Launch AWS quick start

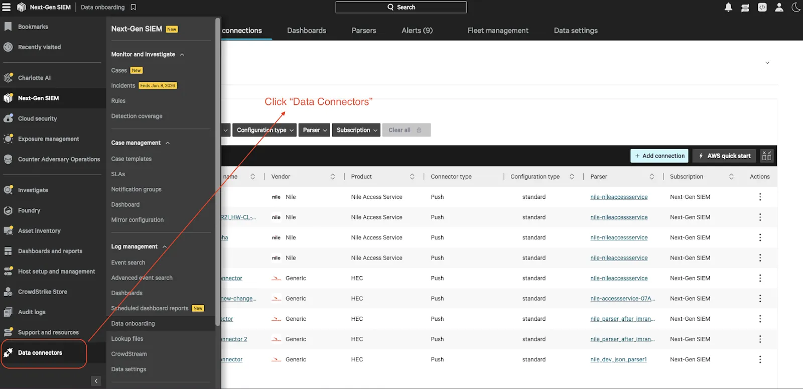[x=725, y=156]
